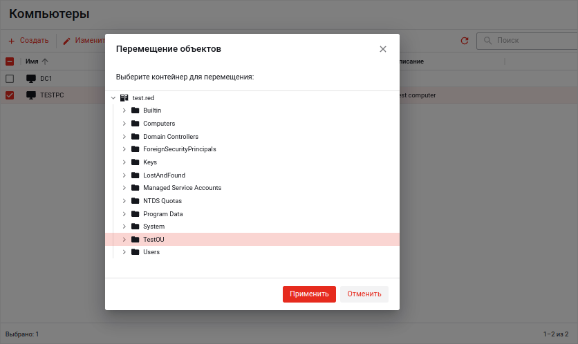Check the DC1 row checkbox
Screen dimensions: 578x344
[10, 79]
